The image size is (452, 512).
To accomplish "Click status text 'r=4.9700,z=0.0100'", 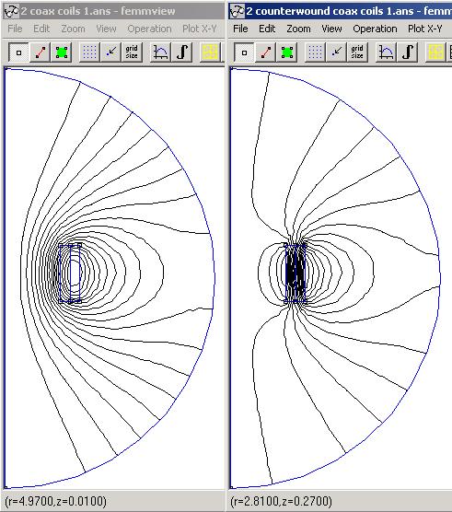I will 56,501.
